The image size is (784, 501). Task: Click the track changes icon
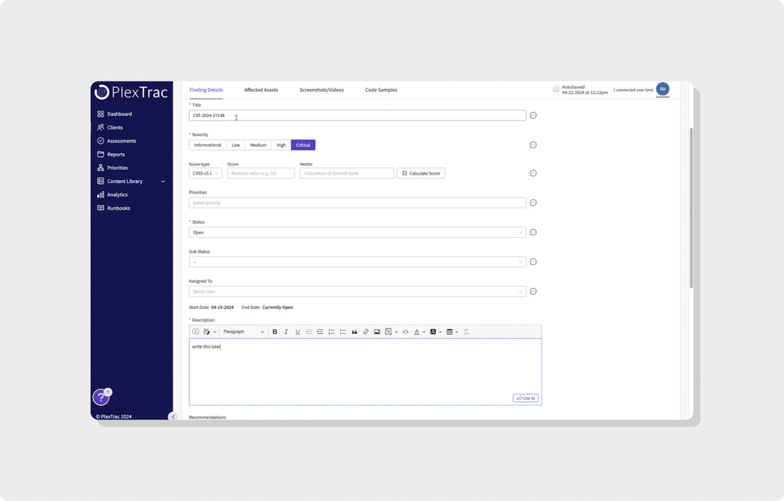(x=206, y=332)
